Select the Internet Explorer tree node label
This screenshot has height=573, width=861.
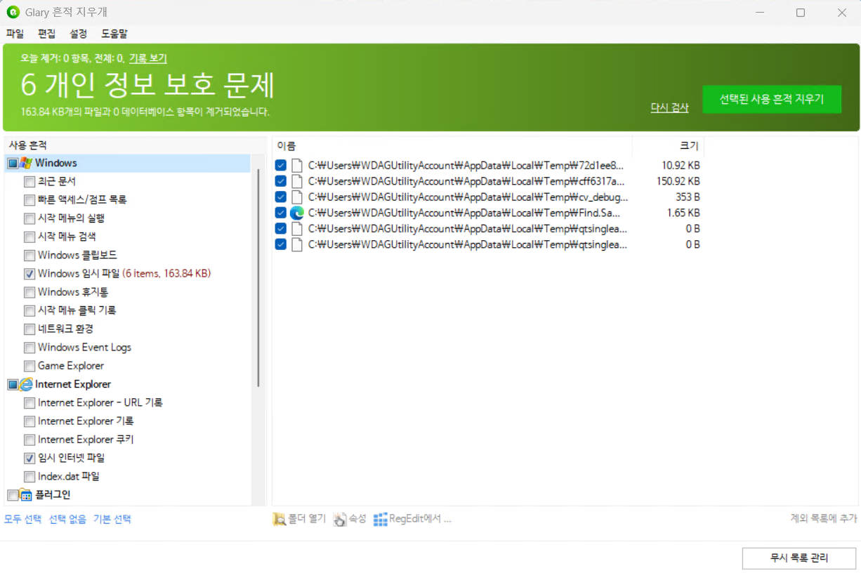click(x=73, y=384)
